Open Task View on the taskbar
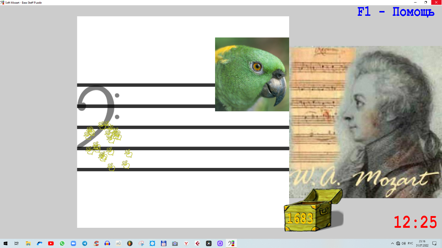Screen dimensions: 442x248 coord(17,243)
